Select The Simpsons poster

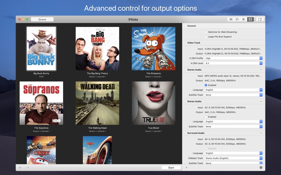(153, 49)
